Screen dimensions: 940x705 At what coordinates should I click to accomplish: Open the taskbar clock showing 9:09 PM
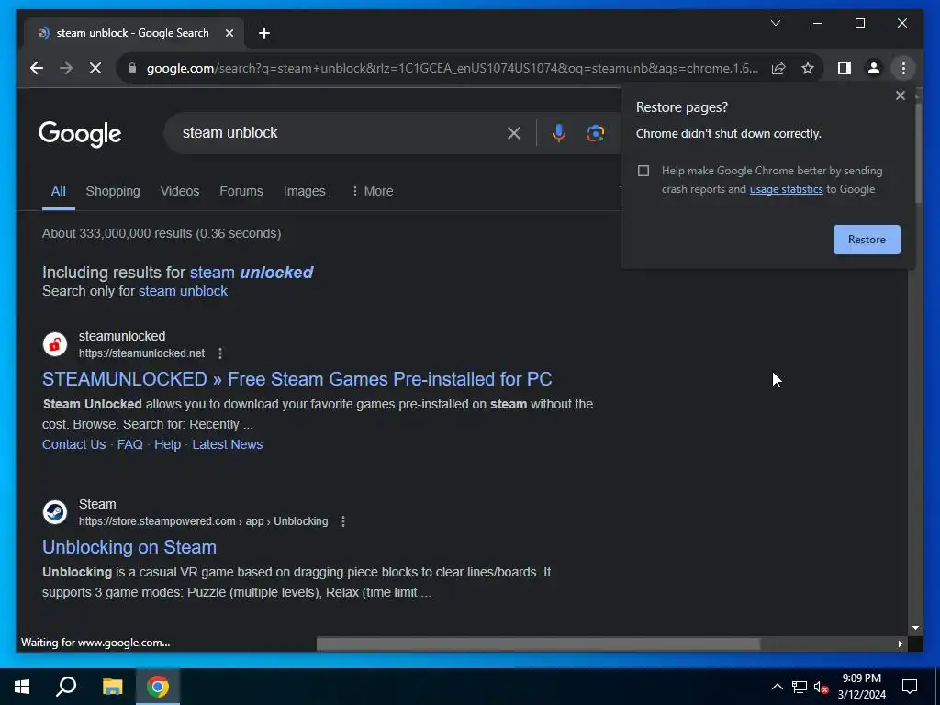click(x=861, y=687)
